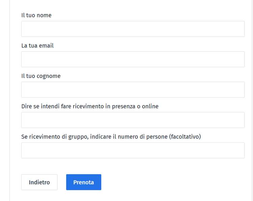Screen dimensions: 253x201
Task: Click the 'La tua email' label
Action: click(37, 45)
